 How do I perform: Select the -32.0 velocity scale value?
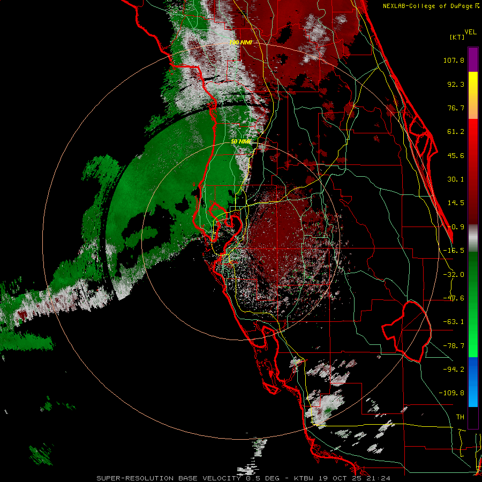[x=454, y=275]
